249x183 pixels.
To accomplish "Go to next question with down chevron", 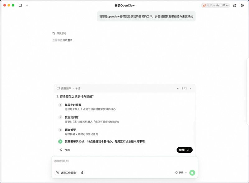I will coord(190,89).
